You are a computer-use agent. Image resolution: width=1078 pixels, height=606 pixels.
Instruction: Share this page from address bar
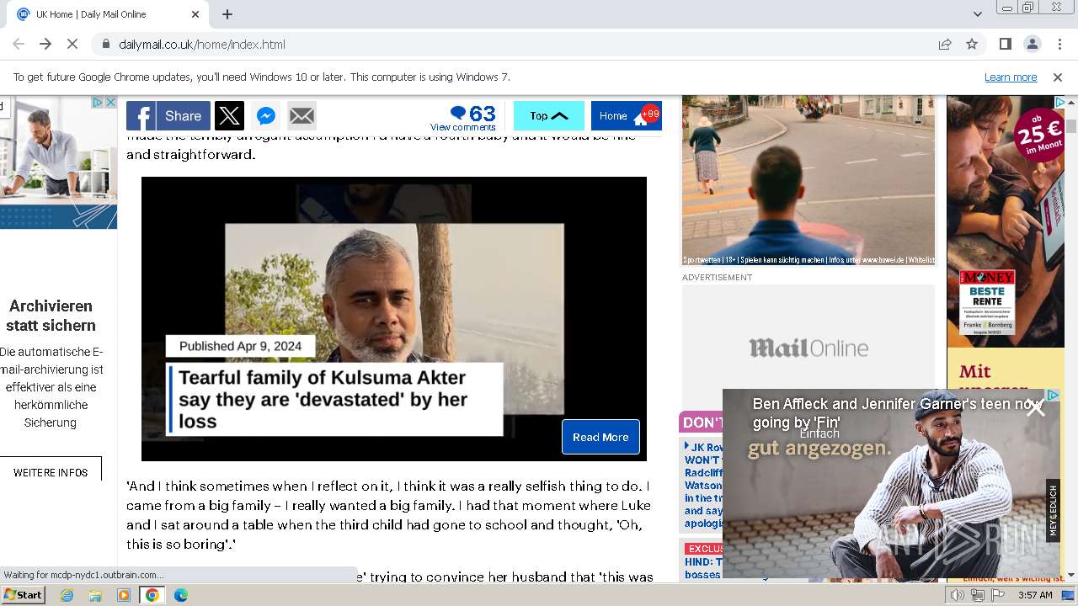(x=945, y=44)
